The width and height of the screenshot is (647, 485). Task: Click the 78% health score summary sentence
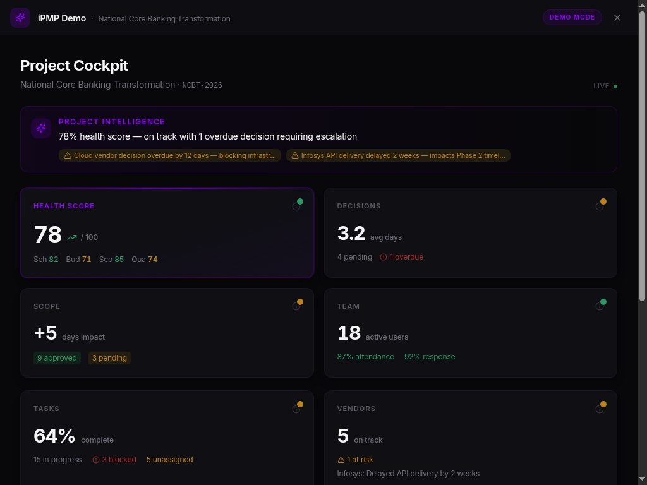207,136
